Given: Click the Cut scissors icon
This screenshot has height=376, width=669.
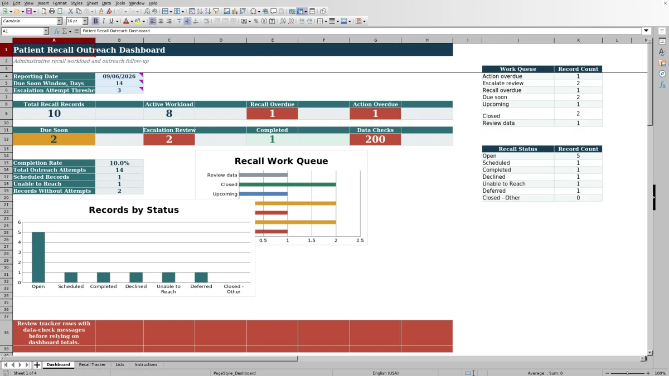Looking at the screenshot, I should click(71, 11).
